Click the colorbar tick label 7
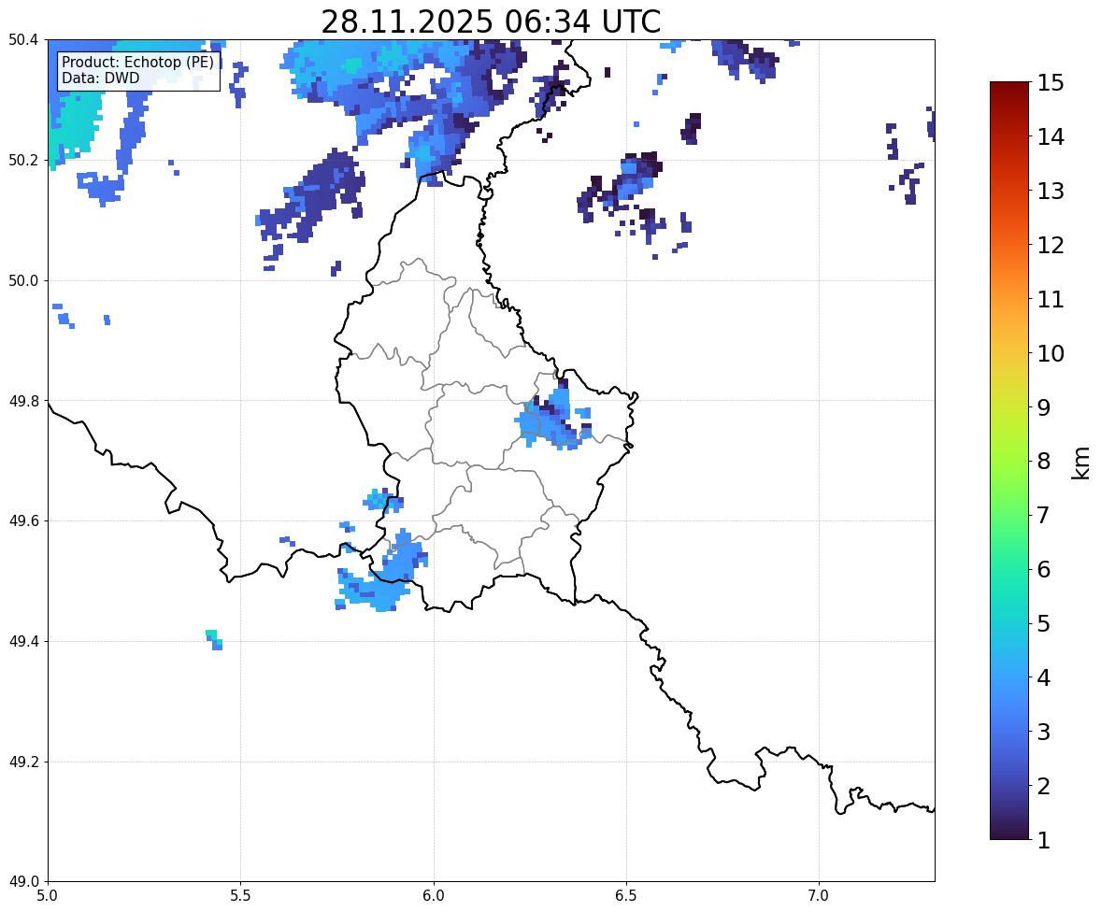Screen dimensions: 1101x912 (1043, 515)
